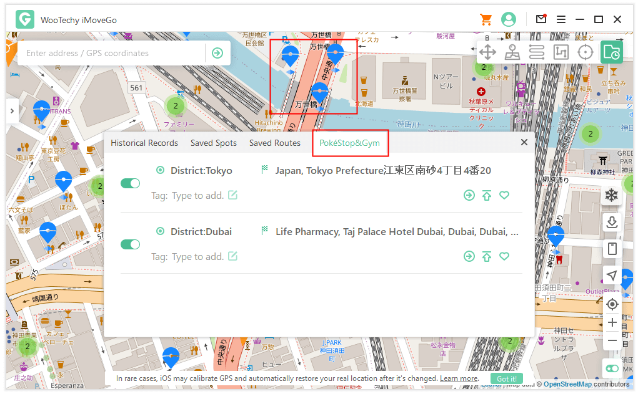Zoom in the map with plus button
This screenshot has height=394, width=638.
tap(612, 322)
